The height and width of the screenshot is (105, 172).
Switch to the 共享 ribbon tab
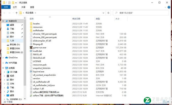(x=24, y=7)
